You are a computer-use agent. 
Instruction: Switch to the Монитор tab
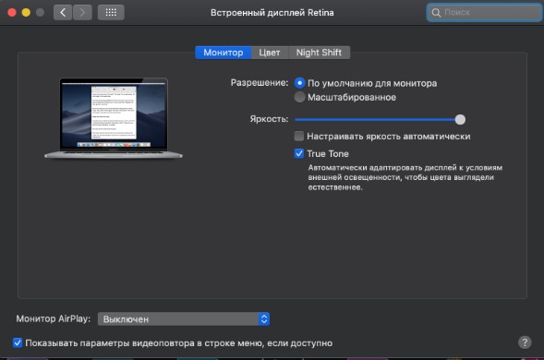[x=224, y=53]
